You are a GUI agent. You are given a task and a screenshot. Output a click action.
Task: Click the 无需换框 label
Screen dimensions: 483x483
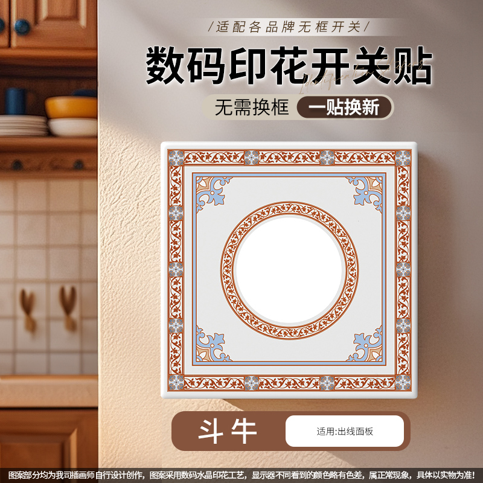[x=252, y=107]
